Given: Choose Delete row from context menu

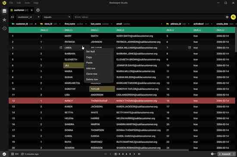Looking at the screenshot, I should (x=99, y=79).
